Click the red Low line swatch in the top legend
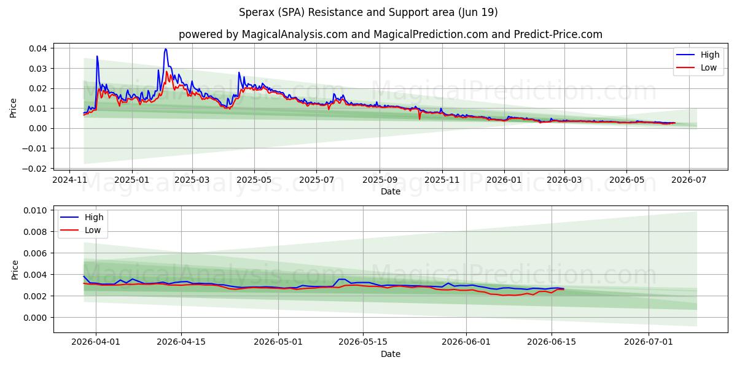 click(686, 68)
